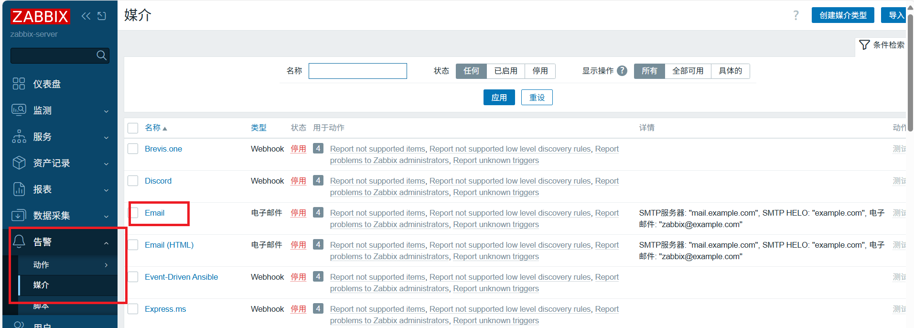Set status filter to 任何

pos(471,71)
